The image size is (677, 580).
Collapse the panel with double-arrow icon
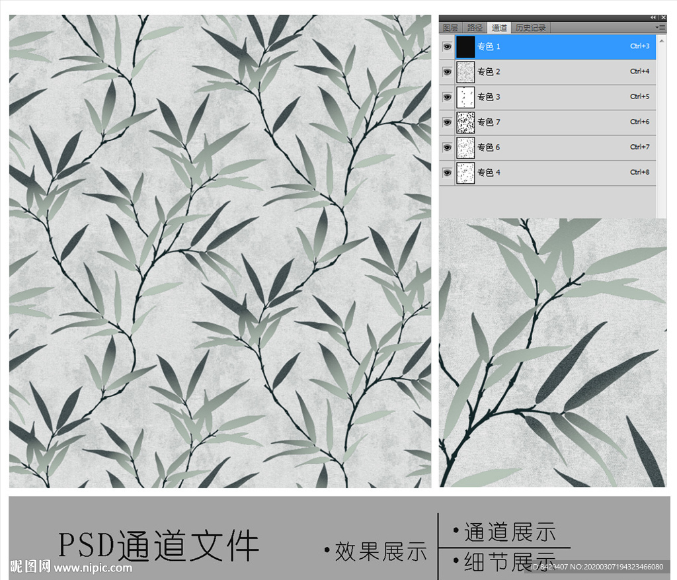653,18
